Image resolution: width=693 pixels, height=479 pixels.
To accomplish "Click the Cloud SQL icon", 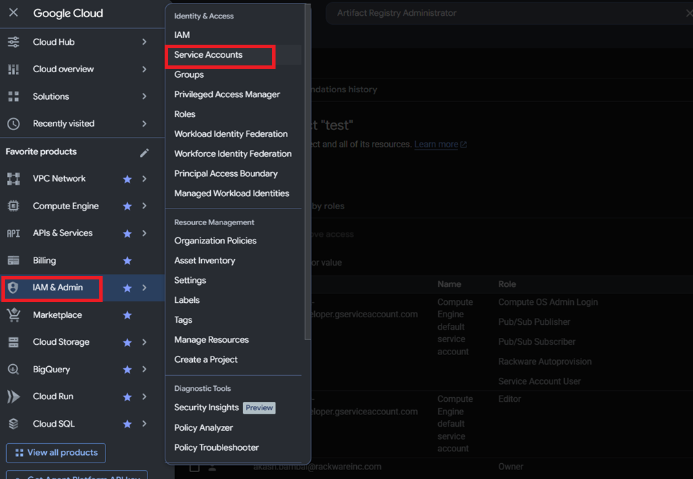I will click(14, 424).
